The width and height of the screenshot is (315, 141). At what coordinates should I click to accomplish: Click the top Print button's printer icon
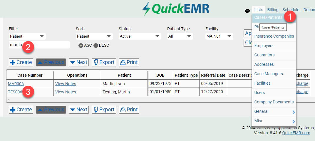point(123,63)
